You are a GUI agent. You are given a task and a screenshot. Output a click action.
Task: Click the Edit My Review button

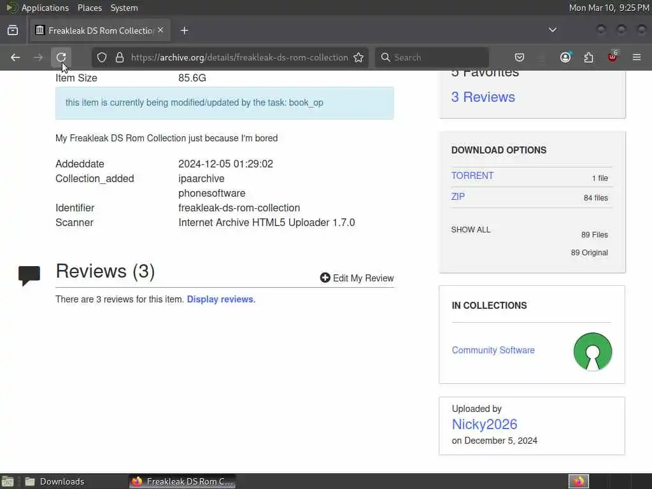point(357,278)
